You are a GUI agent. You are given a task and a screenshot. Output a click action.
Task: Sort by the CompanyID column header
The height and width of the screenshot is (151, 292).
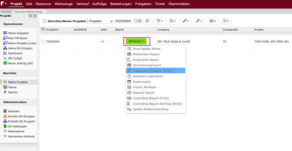pos(230,30)
